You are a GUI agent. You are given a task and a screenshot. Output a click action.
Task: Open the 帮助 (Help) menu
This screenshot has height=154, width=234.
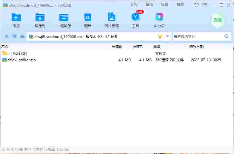[180, 5]
